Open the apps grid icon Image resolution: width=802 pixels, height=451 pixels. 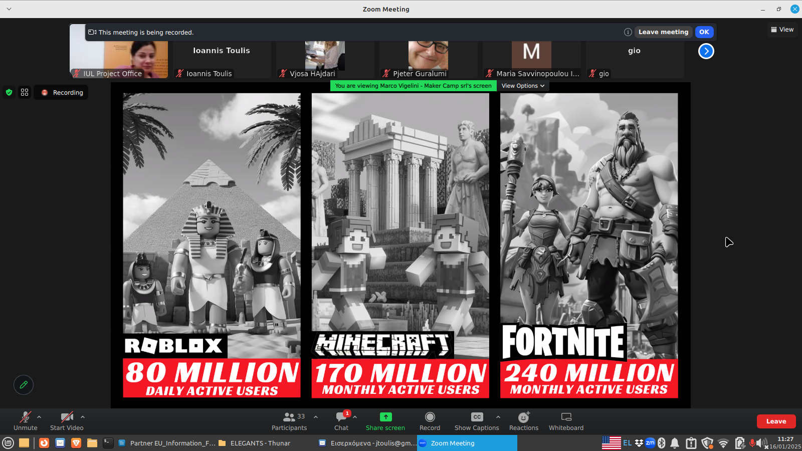point(25,92)
